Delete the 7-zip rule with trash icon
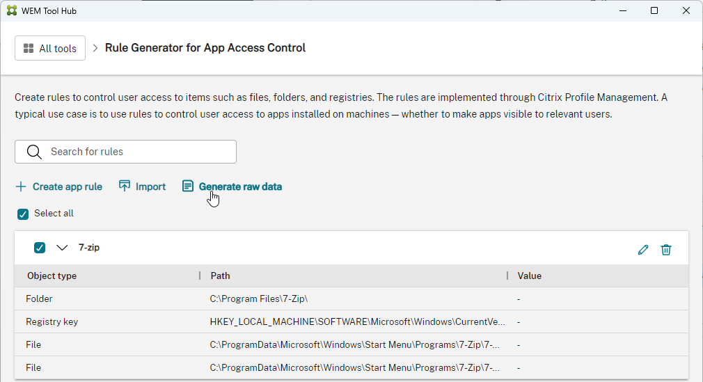The height and width of the screenshot is (382, 703). click(x=666, y=249)
